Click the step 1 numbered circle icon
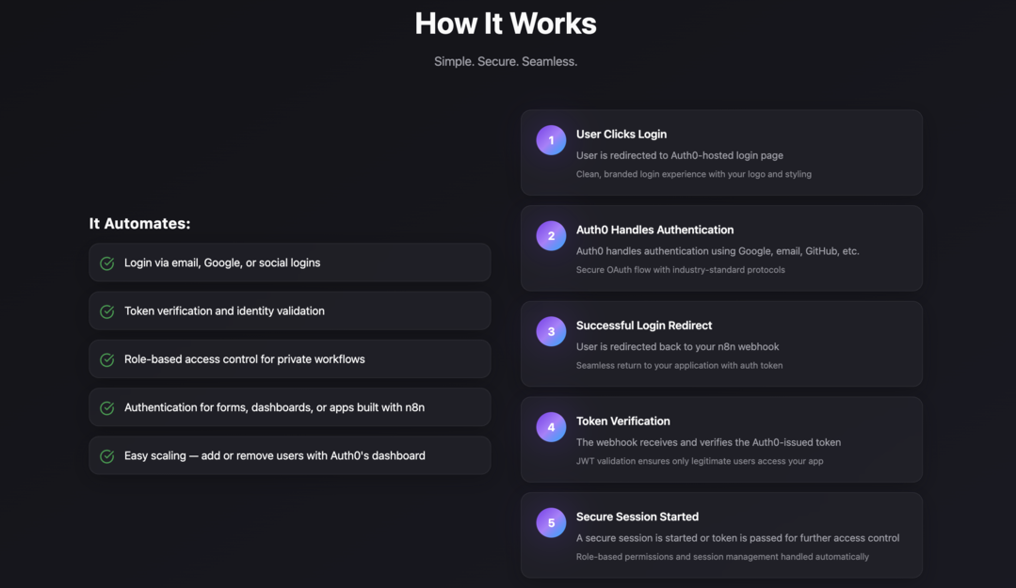Image resolution: width=1016 pixels, height=588 pixels. point(551,140)
